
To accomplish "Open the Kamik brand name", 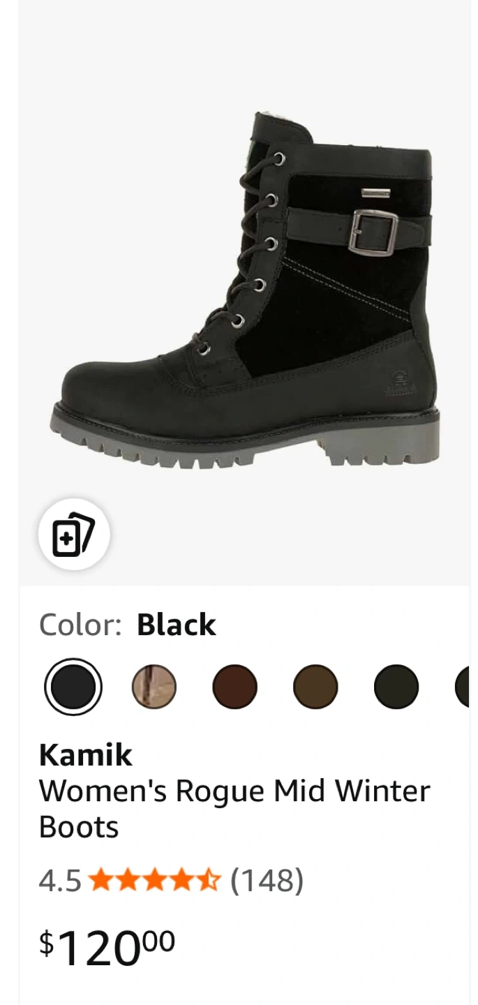I will coord(85,754).
